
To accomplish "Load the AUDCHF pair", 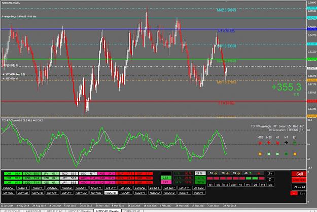I will point(23,188).
